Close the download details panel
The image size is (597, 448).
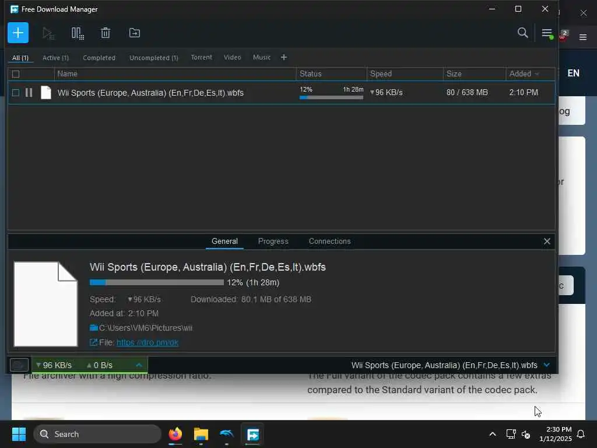click(x=547, y=241)
